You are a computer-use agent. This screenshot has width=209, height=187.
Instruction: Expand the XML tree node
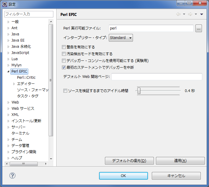pyautogui.click(x=8, y=115)
